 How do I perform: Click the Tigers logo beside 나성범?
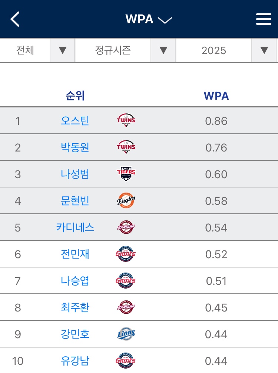point(126,174)
